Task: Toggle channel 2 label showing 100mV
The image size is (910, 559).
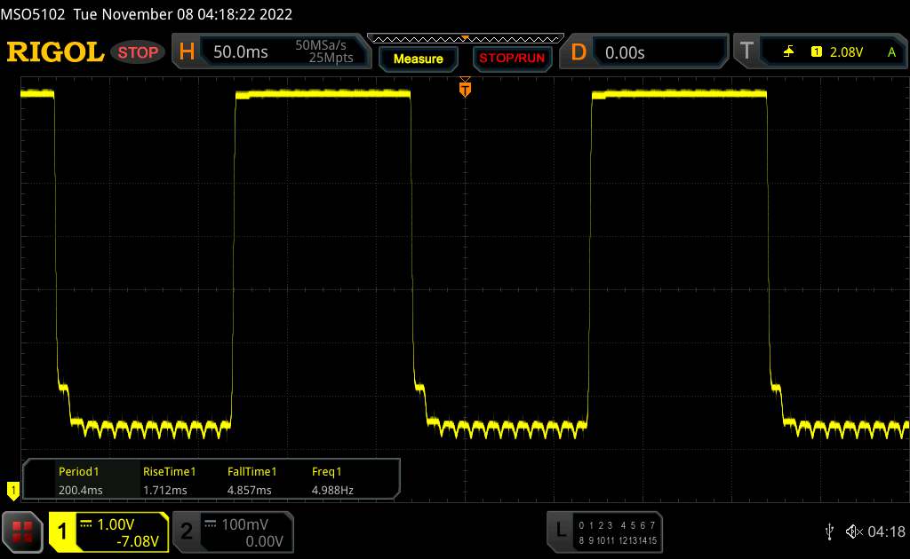Action: click(x=234, y=531)
